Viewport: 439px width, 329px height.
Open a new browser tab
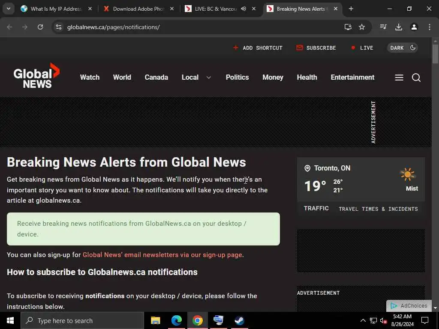(x=351, y=9)
